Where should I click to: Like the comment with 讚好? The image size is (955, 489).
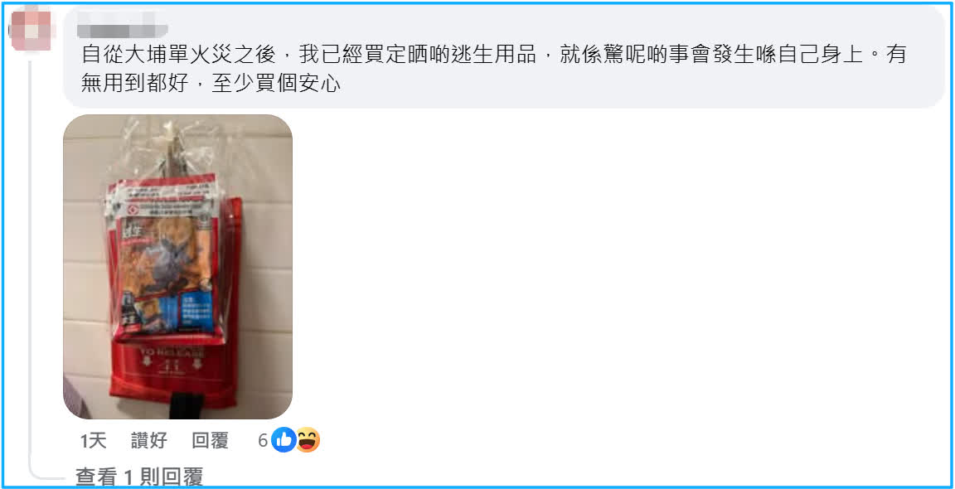pyautogui.click(x=149, y=441)
